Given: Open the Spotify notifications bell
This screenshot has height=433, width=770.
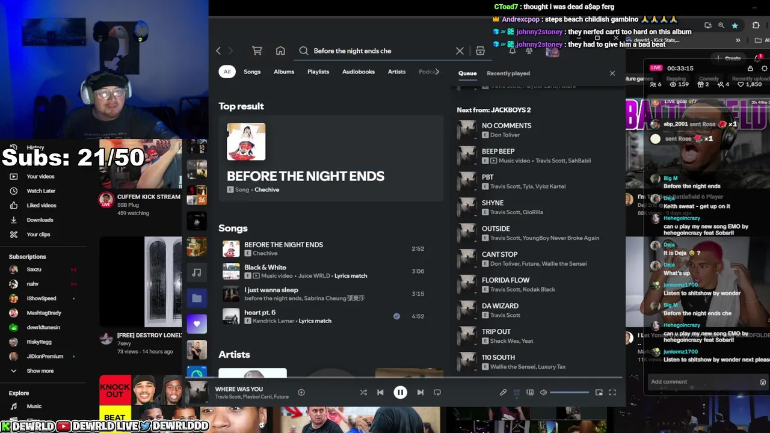Looking at the screenshot, I should click(512, 52).
